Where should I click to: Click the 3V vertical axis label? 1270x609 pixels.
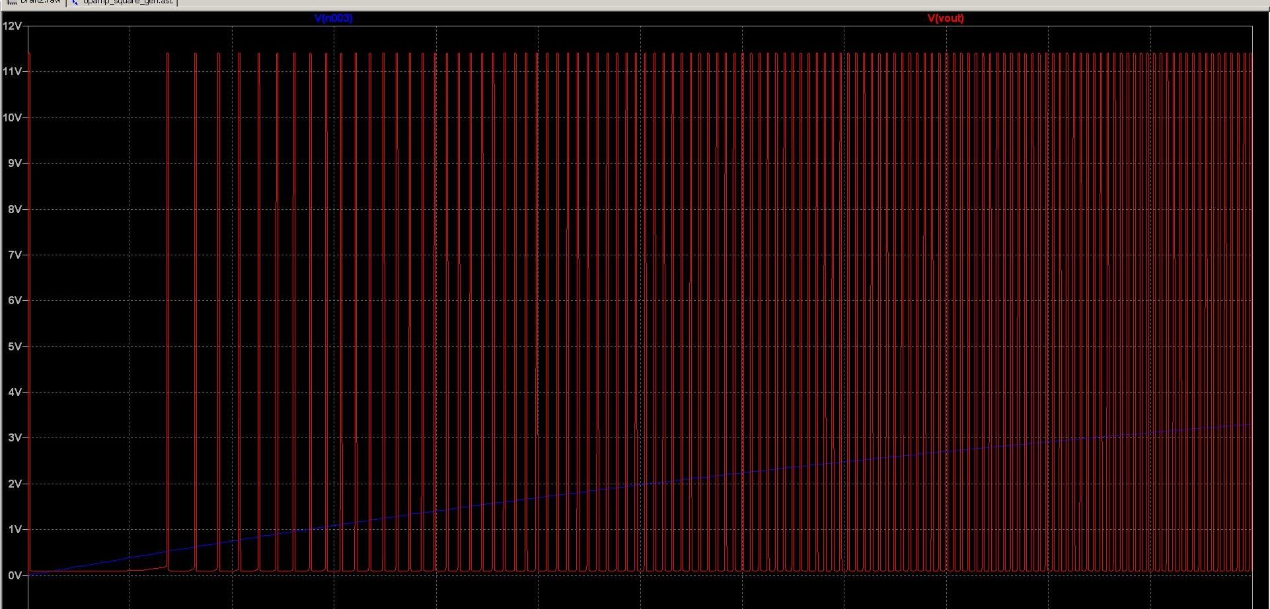15,437
